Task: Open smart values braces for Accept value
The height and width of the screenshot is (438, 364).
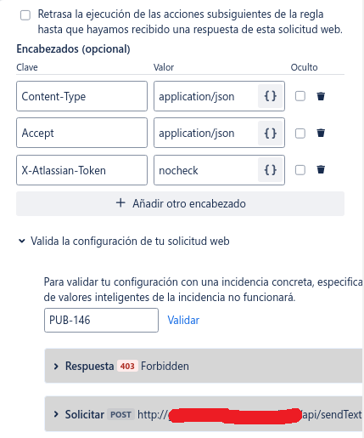Action: 270,133
